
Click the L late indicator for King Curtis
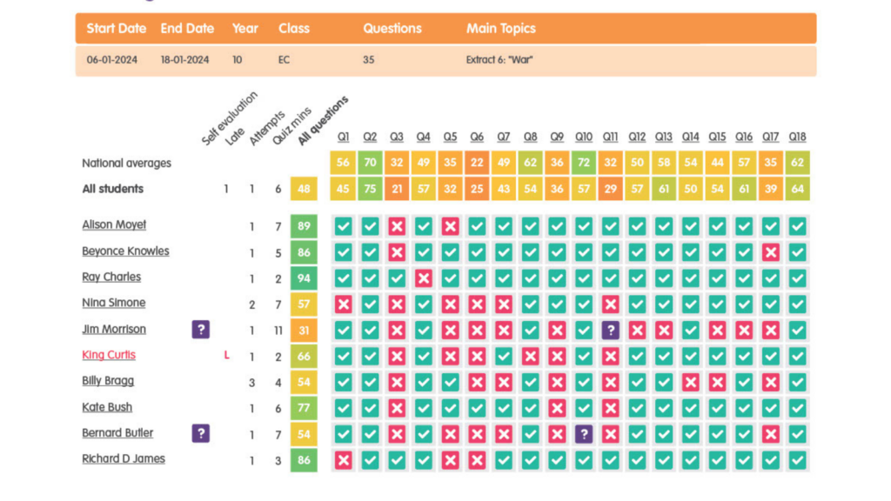(x=225, y=355)
